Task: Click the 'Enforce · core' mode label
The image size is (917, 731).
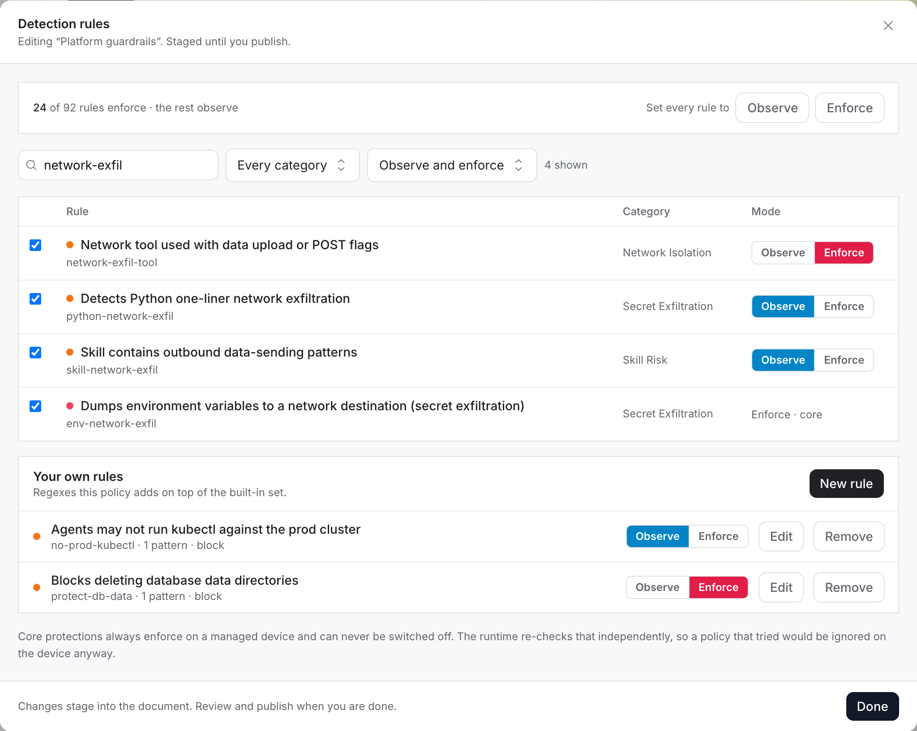Action: pos(787,415)
